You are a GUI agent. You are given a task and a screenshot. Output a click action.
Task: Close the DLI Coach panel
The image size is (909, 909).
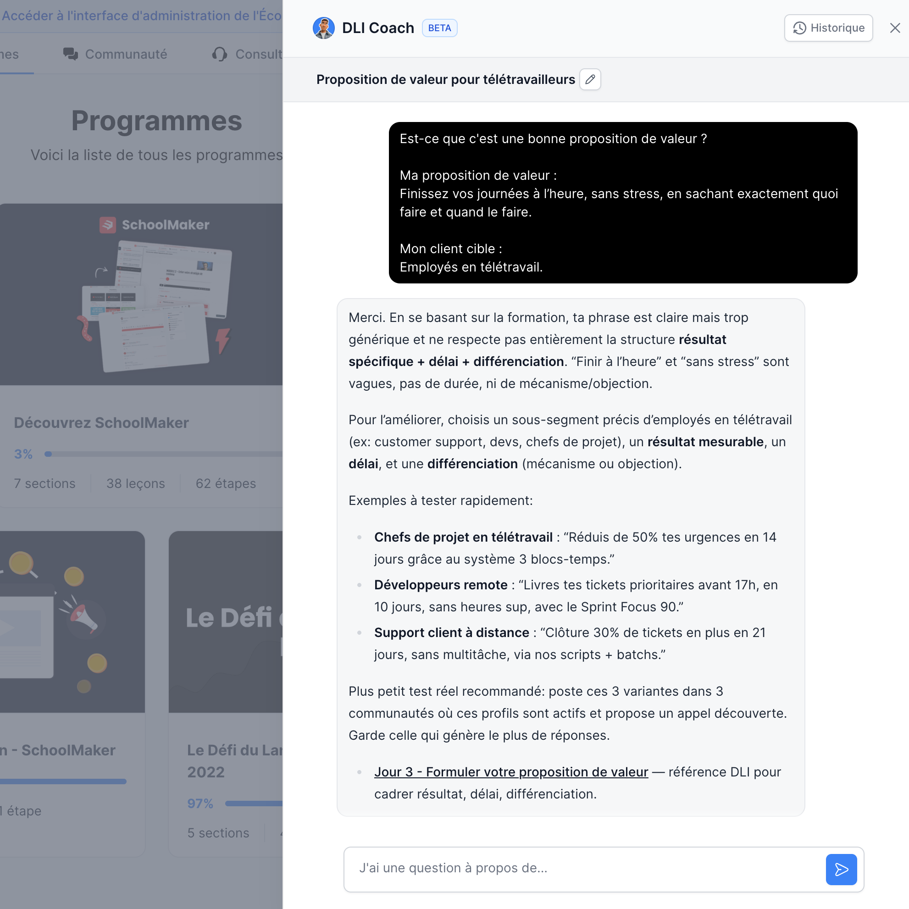click(894, 28)
